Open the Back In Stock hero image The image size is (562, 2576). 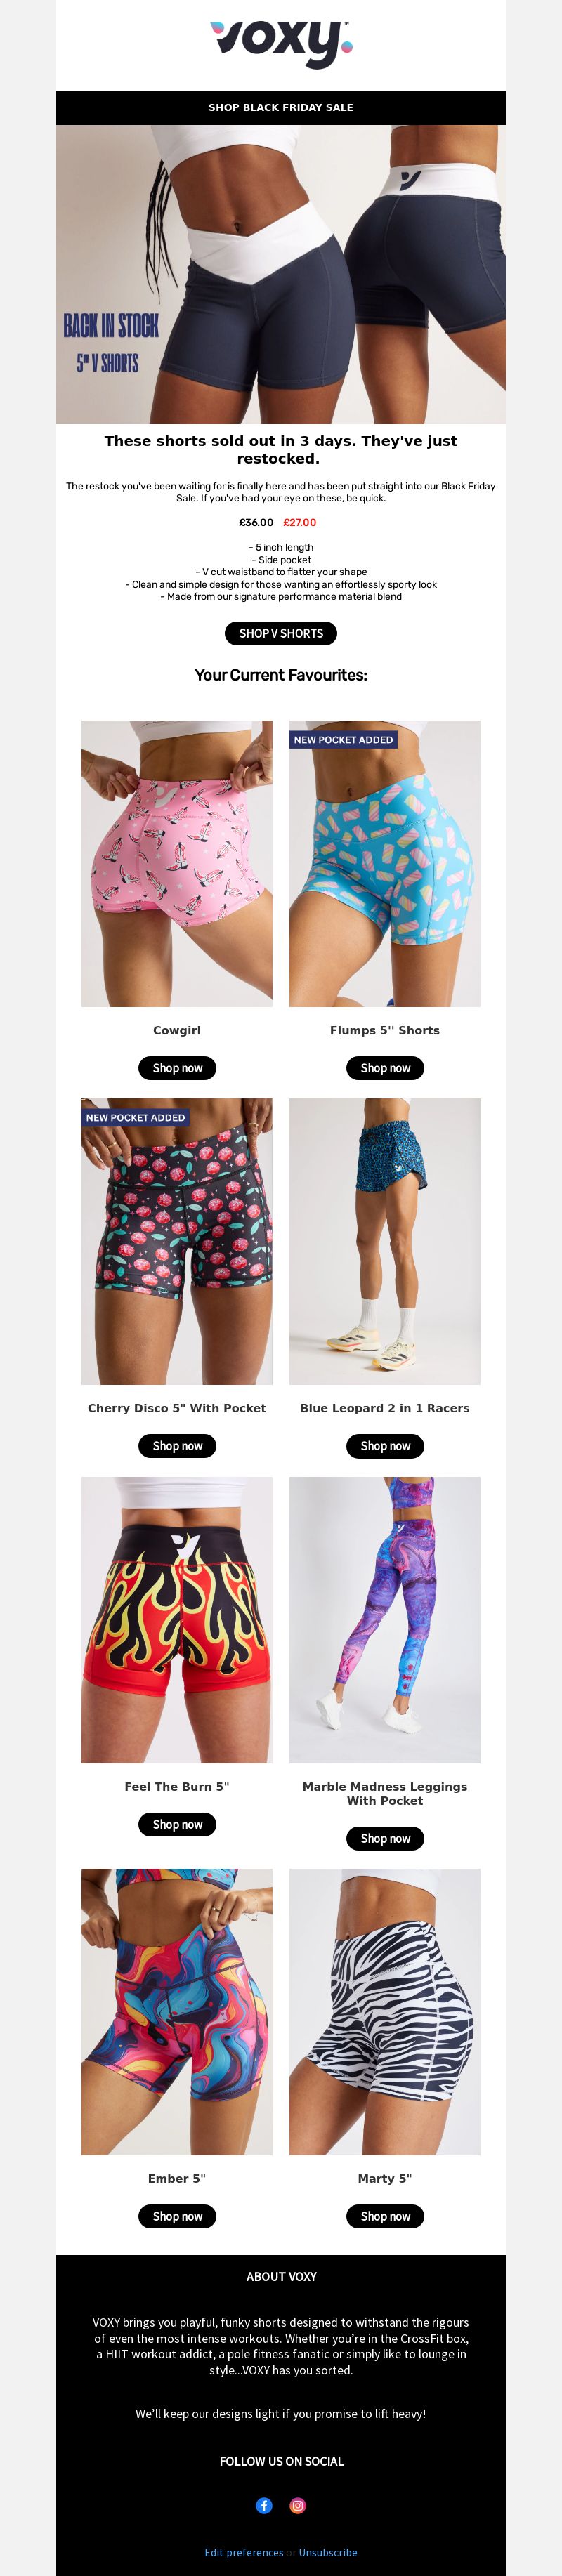(x=281, y=274)
